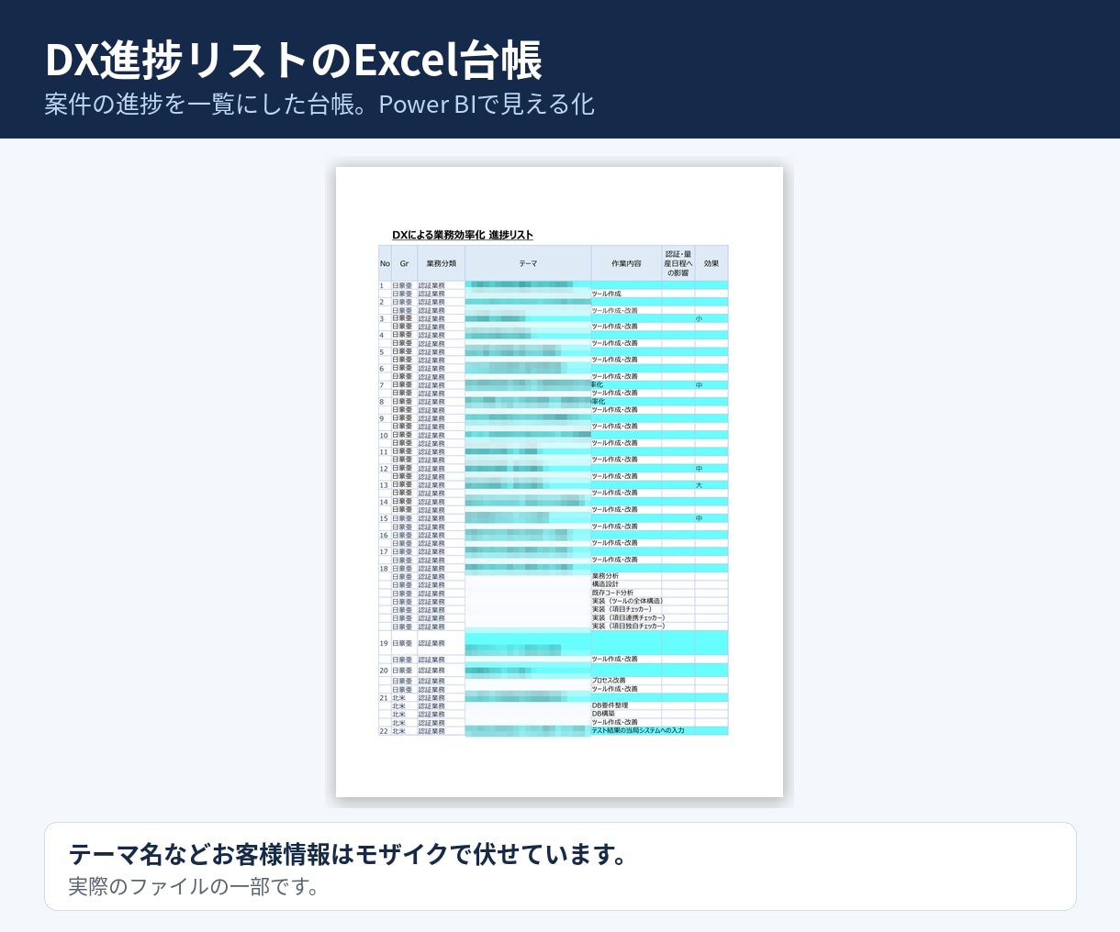Image resolution: width=1120 pixels, height=932 pixels.
Task: Click row number 22 in the No column
Action: 385,731
